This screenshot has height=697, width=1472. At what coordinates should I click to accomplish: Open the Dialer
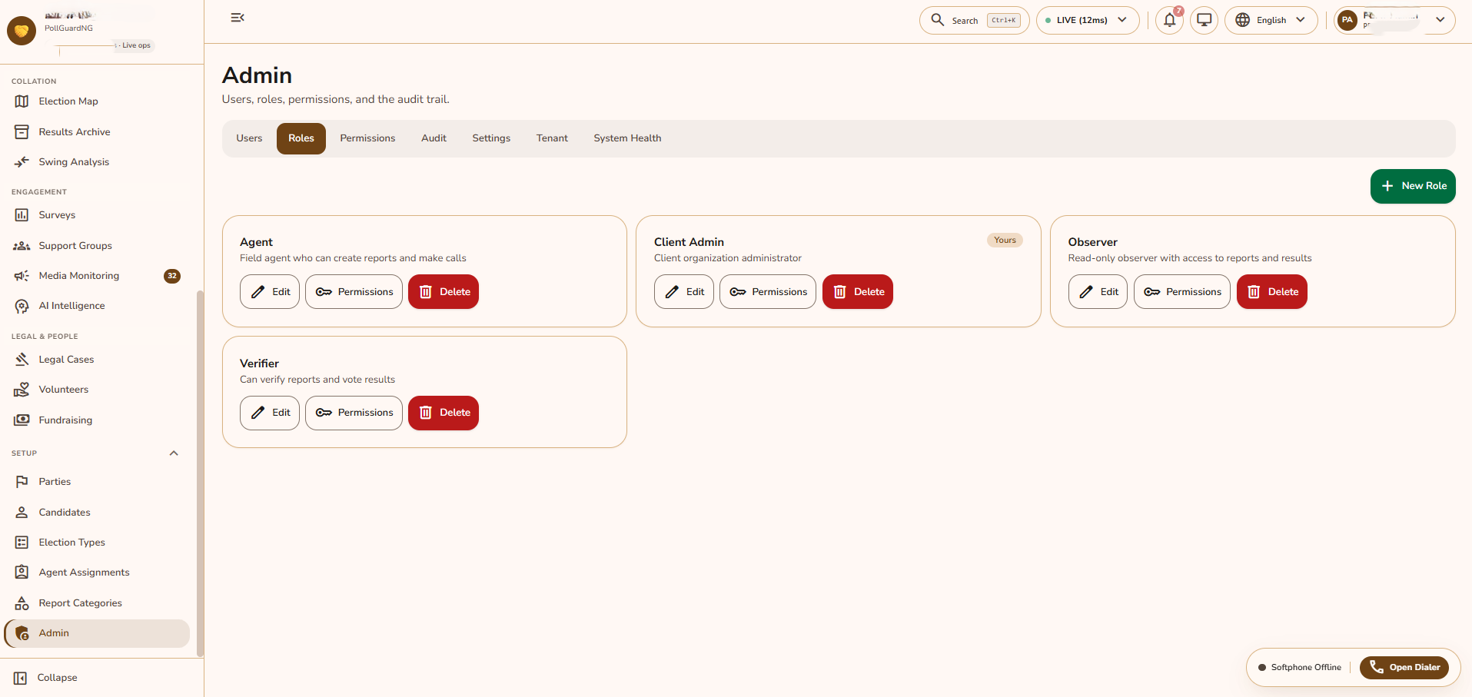click(x=1404, y=668)
